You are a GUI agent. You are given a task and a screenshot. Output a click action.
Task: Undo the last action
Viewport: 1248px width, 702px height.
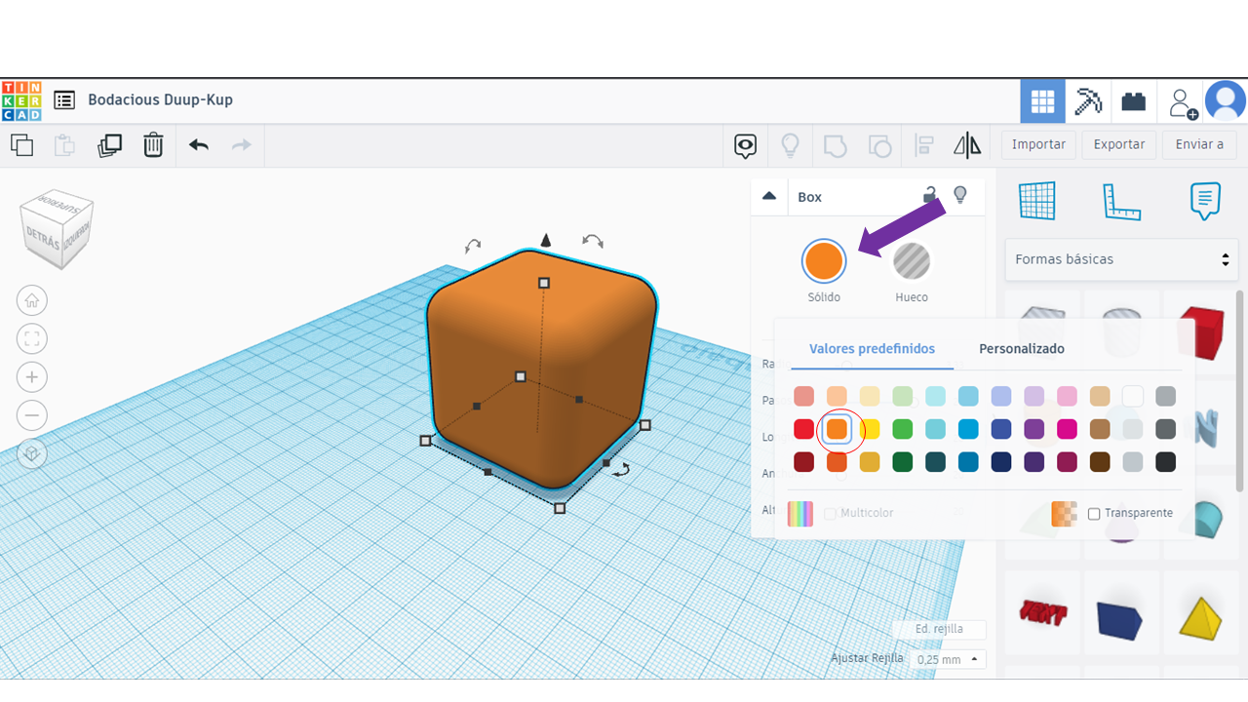pyautogui.click(x=199, y=145)
